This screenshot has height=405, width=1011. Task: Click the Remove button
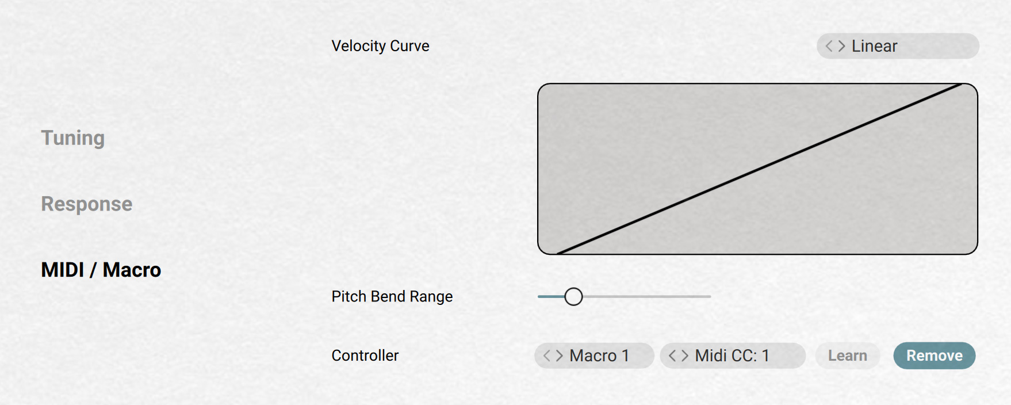tap(935, 356)
